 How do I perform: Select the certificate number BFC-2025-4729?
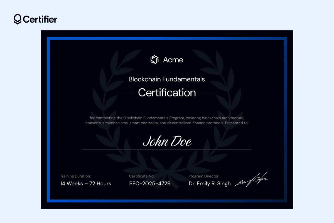point(150,183)
